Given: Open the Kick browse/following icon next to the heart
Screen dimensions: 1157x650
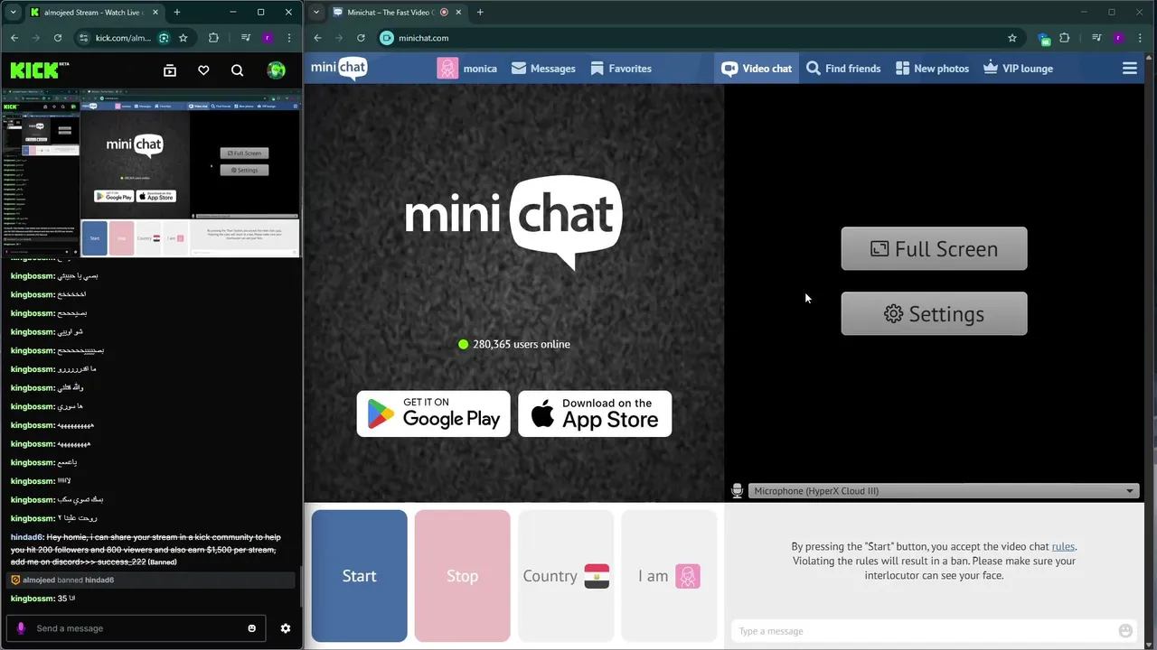Looking at the screenshot, I should [x=170, y=70].
